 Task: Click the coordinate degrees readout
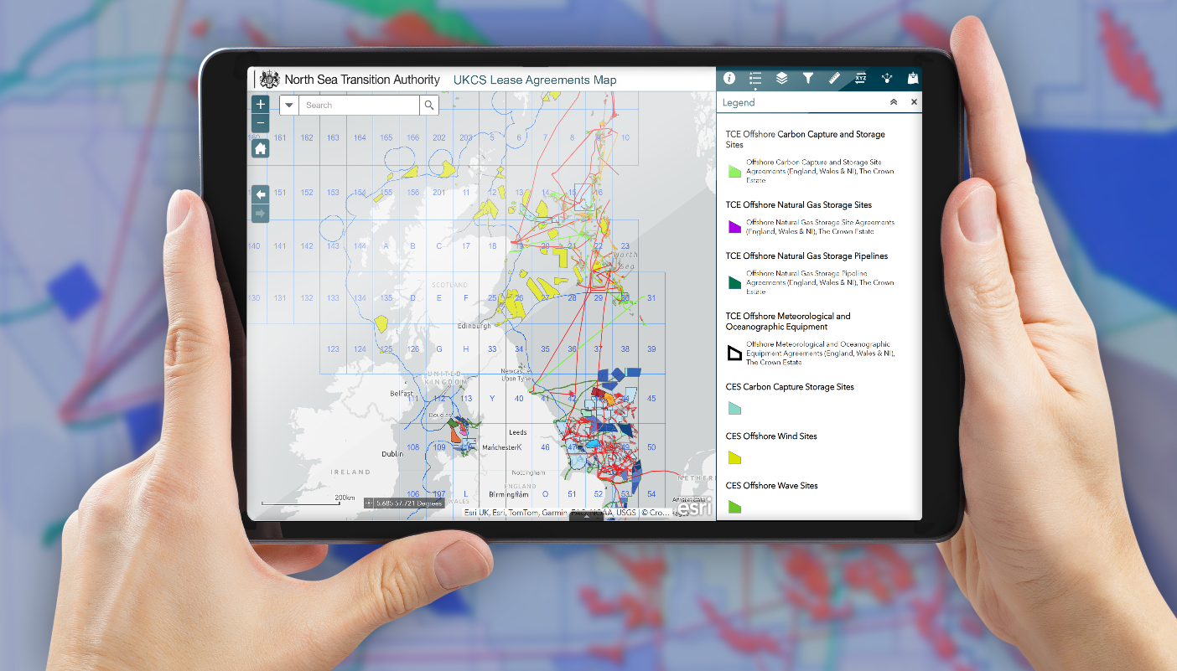tap(408, 503)
